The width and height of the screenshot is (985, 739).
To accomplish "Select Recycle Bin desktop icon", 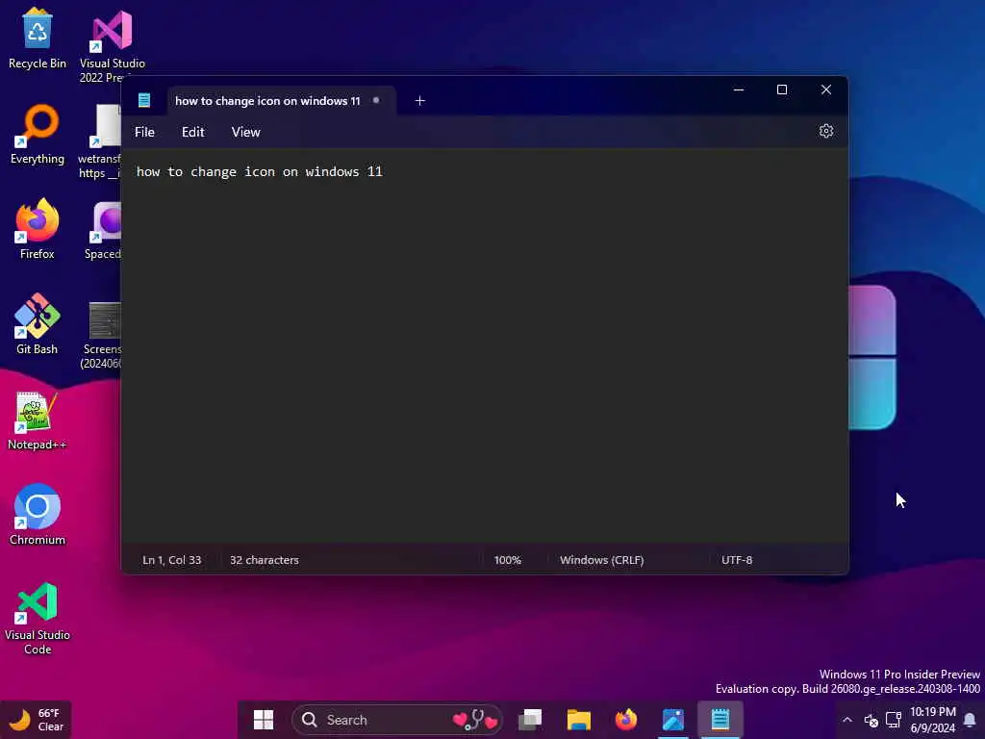I will (38, 38).
